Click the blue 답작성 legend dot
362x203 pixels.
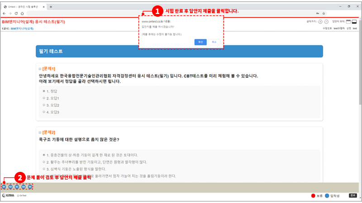tap(327, 196)
